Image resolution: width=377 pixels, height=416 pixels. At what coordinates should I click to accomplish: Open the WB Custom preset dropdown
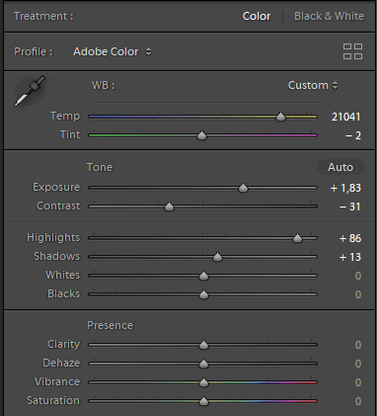pos(313,85)
